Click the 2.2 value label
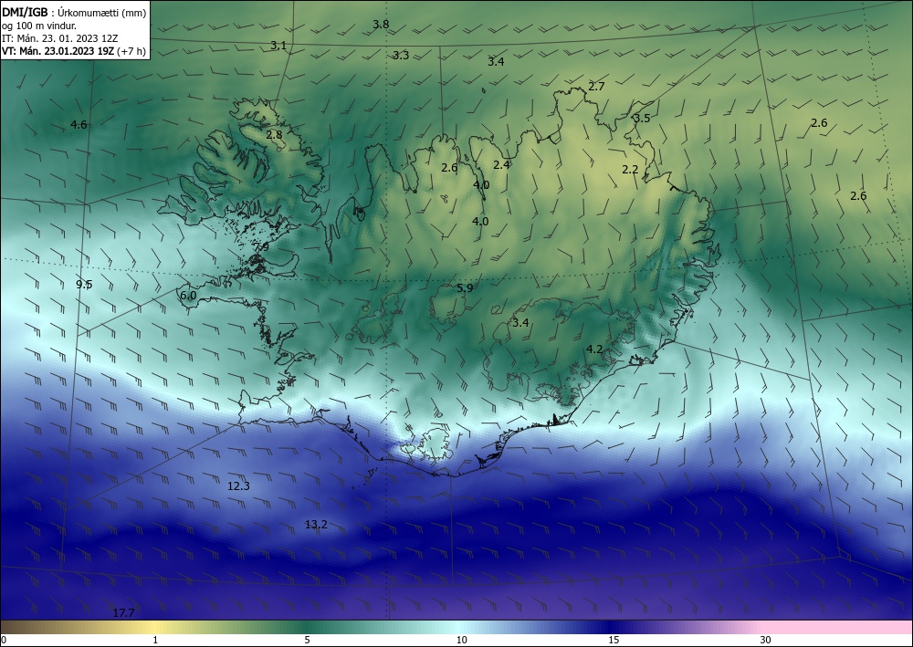913x647 pixels. coord(630,170)
